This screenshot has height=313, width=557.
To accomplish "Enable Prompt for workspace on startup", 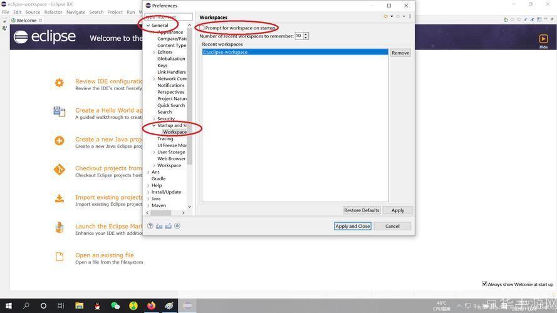I will tap(202, 28).
